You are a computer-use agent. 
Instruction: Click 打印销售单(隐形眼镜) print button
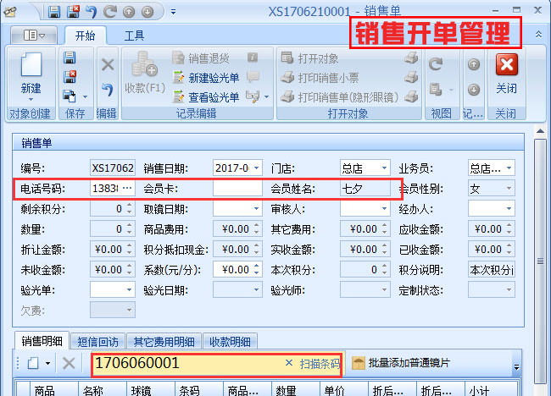pos(339,97)
